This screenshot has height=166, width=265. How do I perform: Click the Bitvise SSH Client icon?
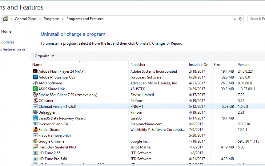pyautogui.click(x=35, y=95)
